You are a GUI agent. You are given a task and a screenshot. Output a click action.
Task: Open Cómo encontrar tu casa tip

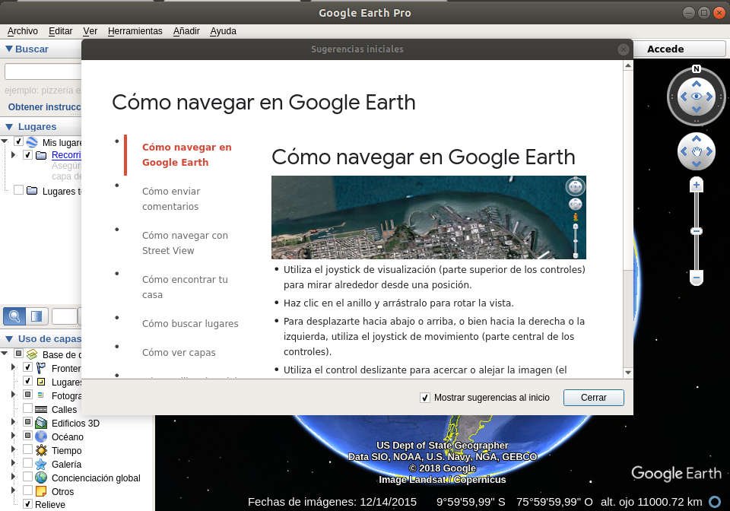click(x=185, y=287)
